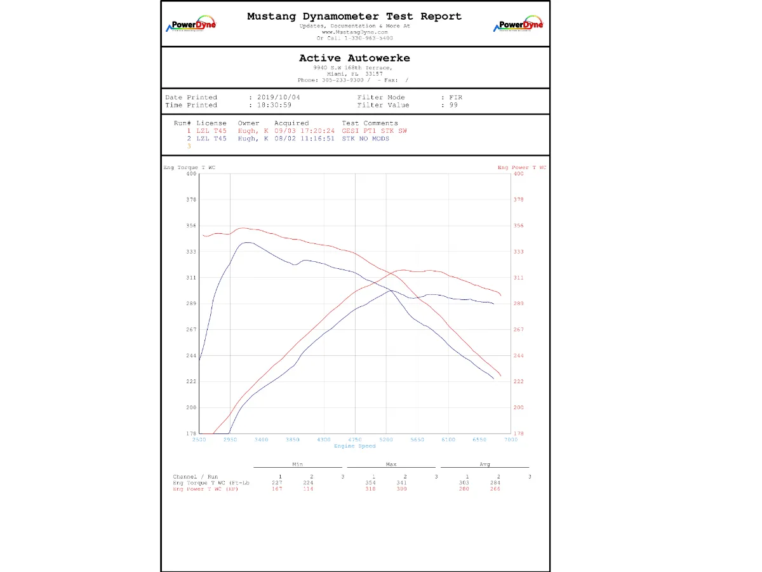Click the 2500 engine speed tick label
Image resolution: width=762 pixels, height=572 pixels.
coord(199,439)
